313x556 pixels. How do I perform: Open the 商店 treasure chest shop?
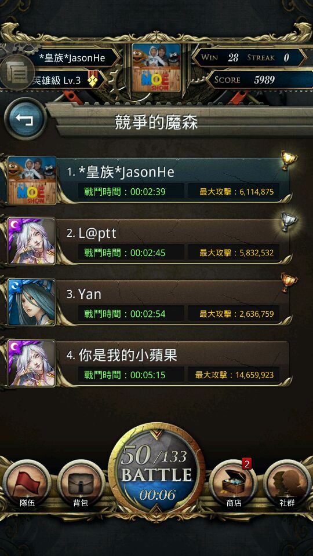point(234,484)
